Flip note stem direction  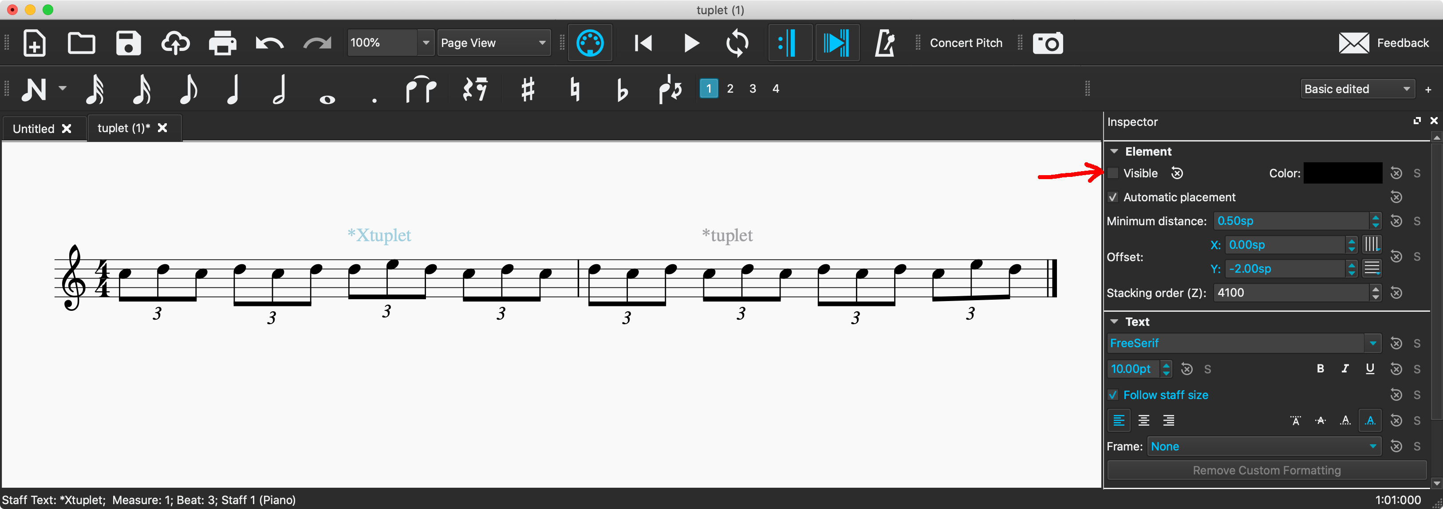[x=670, y=89]
